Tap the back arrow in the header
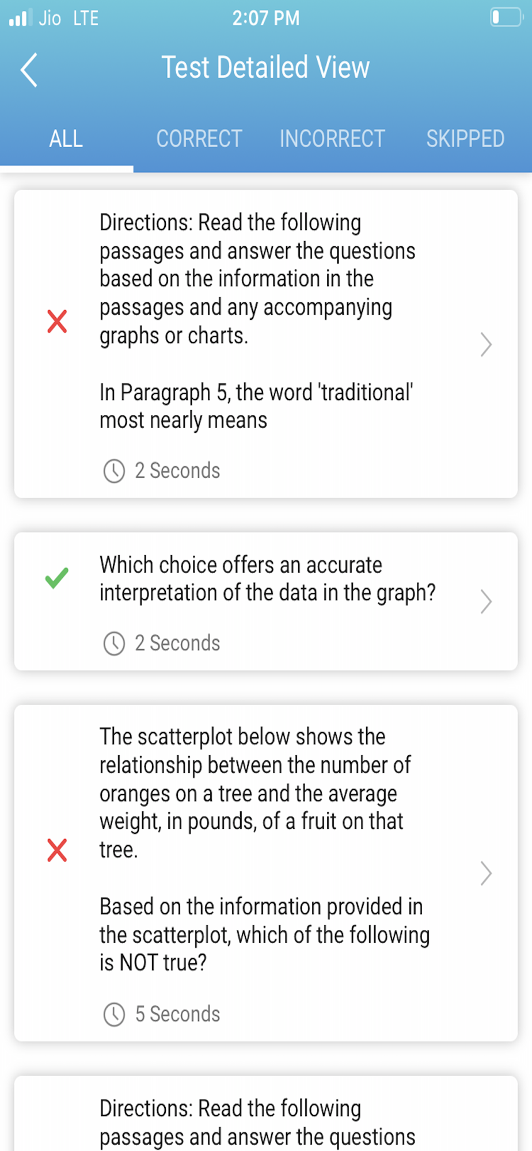This screenshot has width=532, height=1151. click(x=29, y=70)
